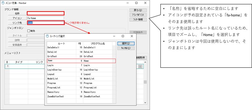The height and width of the screenshot is (110, 252).
Task: Click the ブレークポイント button
Action: point(138,15)
